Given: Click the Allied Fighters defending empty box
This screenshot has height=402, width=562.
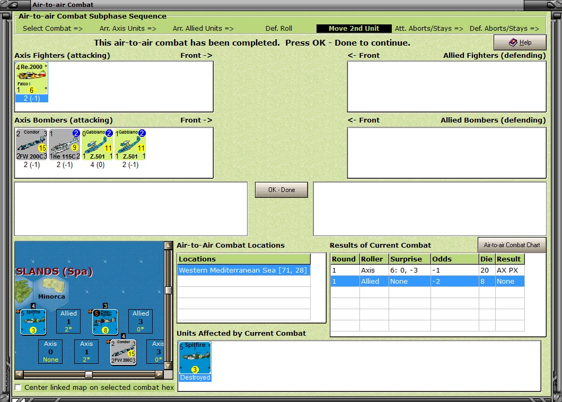Looking at the screenshot, I should coord(446,86).
